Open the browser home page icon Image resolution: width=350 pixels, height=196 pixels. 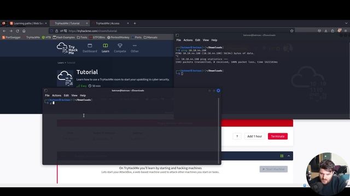pos(24,31)
